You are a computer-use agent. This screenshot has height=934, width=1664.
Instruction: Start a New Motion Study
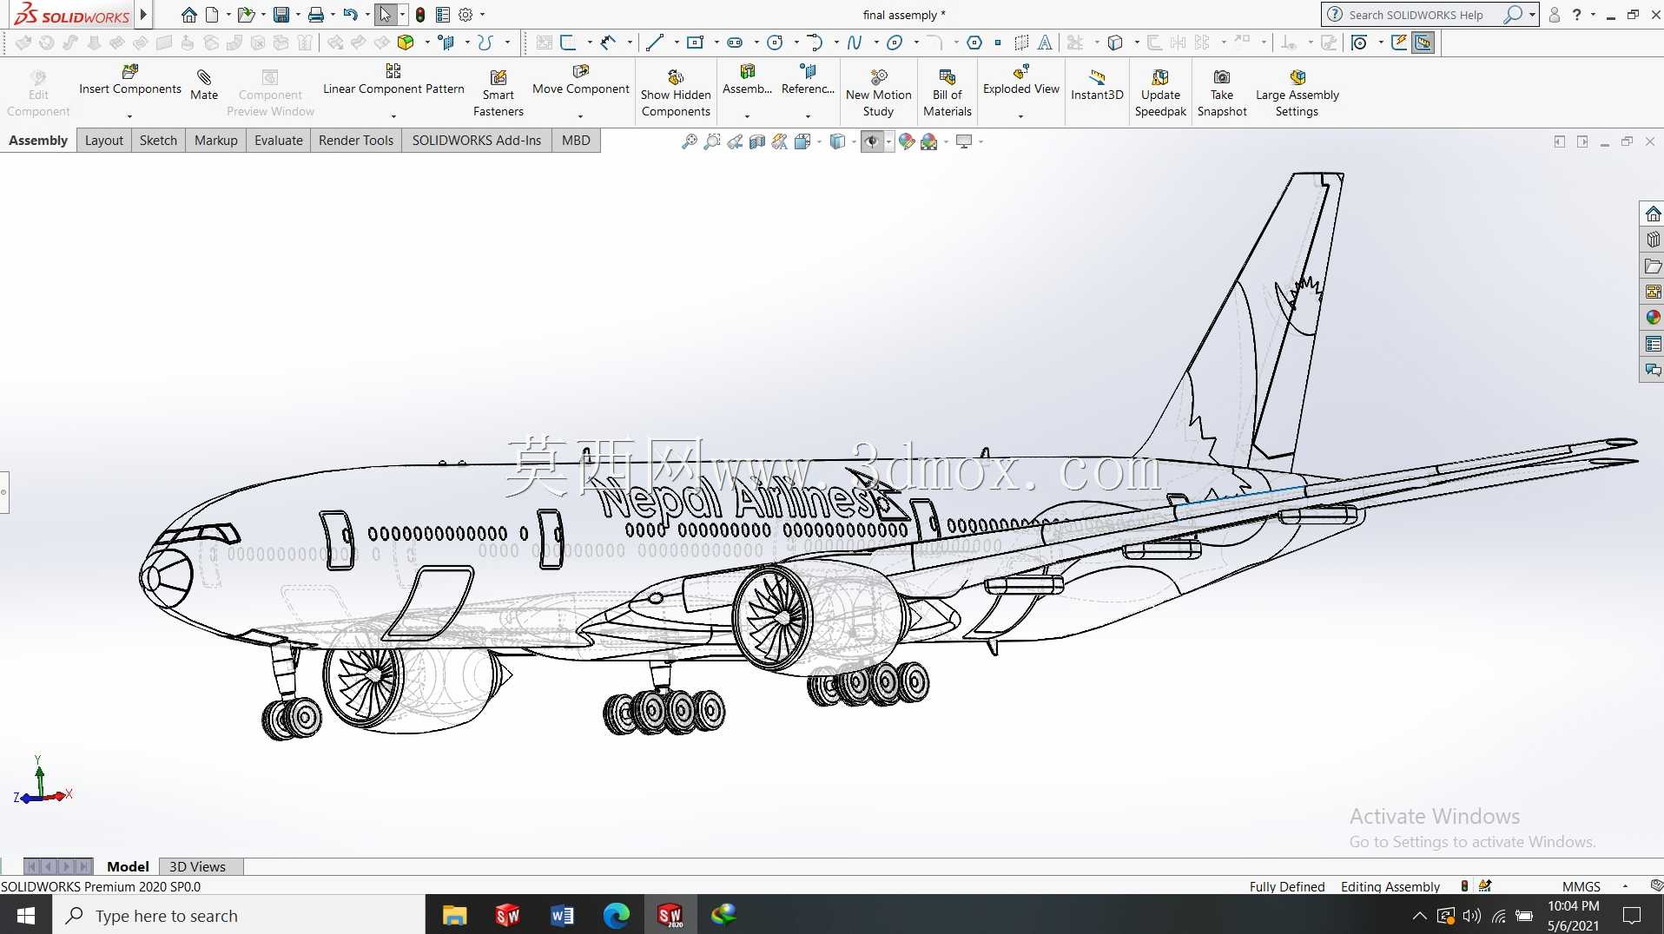[879, 94]
